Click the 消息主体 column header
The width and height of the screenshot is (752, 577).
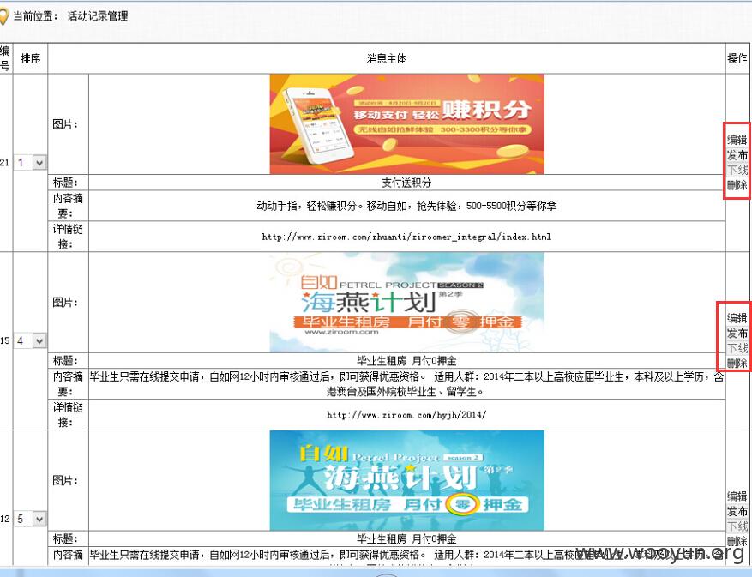click(x=387, y=58)
